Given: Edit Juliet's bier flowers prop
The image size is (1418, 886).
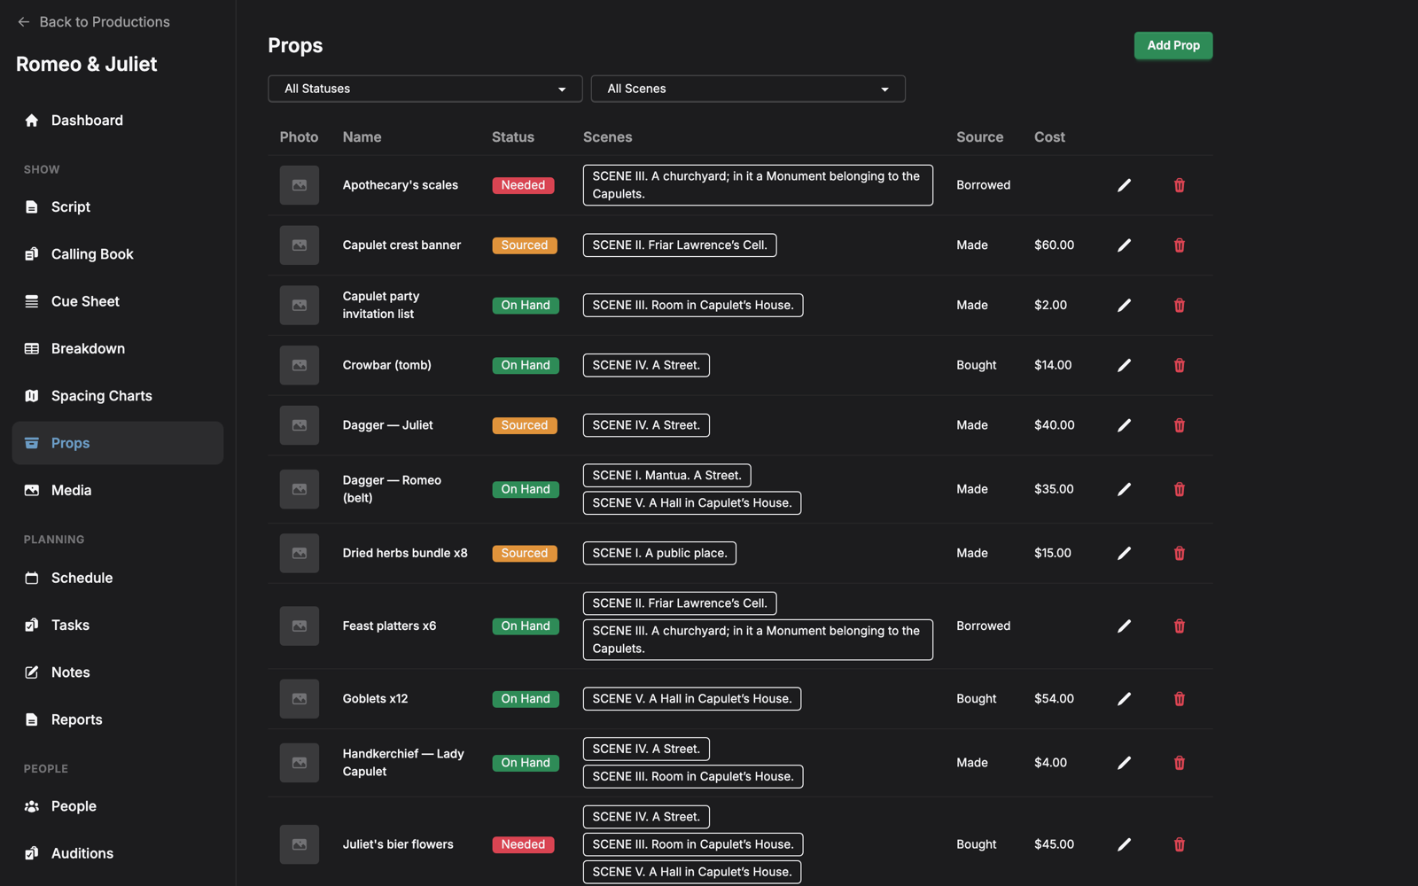Looking at the screenshot, I should [x=1124, y=844].
